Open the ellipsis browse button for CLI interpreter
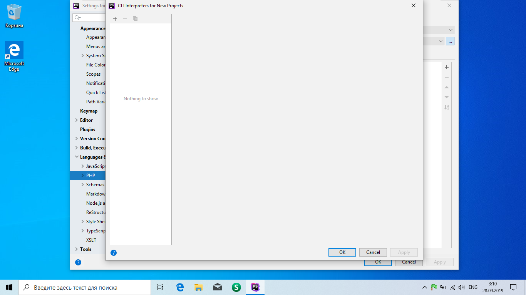This screenshot has width=526, height=295. (450, 41)
